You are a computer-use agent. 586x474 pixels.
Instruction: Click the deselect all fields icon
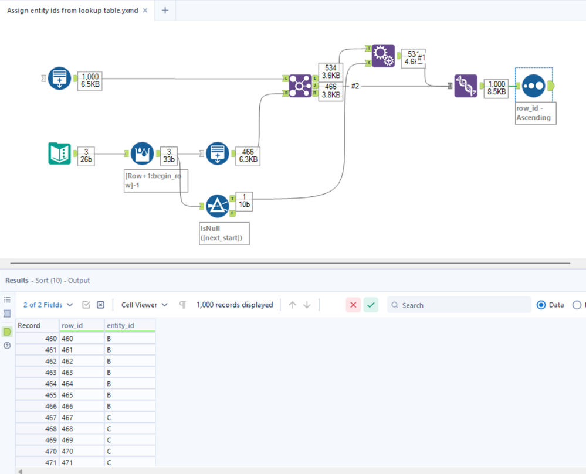click(100, 305)
